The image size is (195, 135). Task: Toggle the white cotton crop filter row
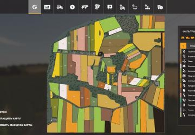click(188, 66)
